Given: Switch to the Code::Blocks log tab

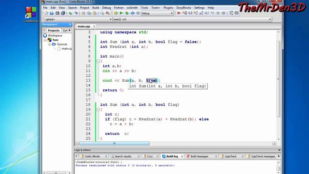Looking at the screenshot, I should point(92,156).
